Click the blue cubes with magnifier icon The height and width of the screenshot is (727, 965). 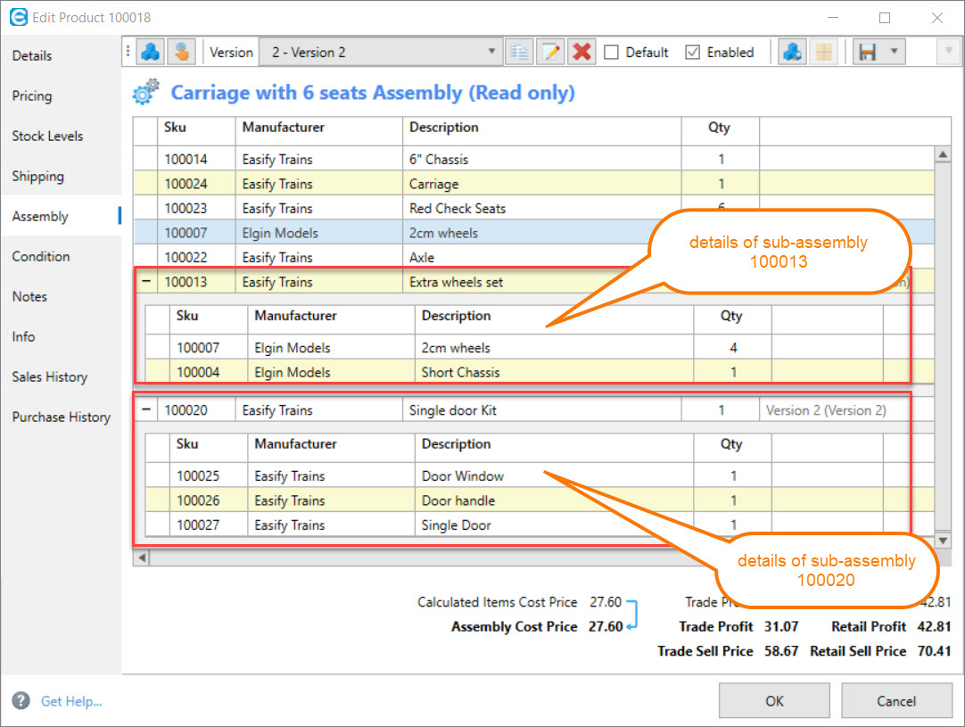792,53
